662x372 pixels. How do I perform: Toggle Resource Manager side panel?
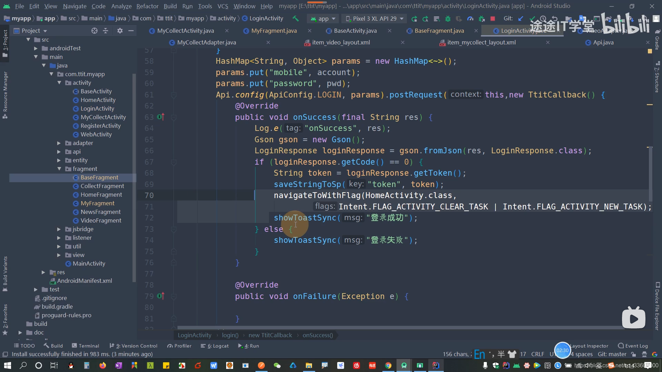(5, 95)
